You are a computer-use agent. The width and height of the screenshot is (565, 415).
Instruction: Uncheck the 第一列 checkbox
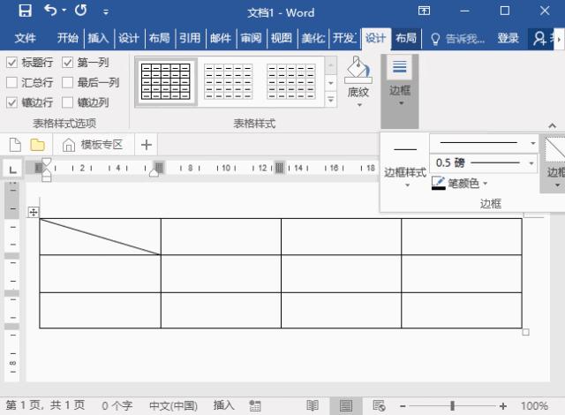pos(67,63)
